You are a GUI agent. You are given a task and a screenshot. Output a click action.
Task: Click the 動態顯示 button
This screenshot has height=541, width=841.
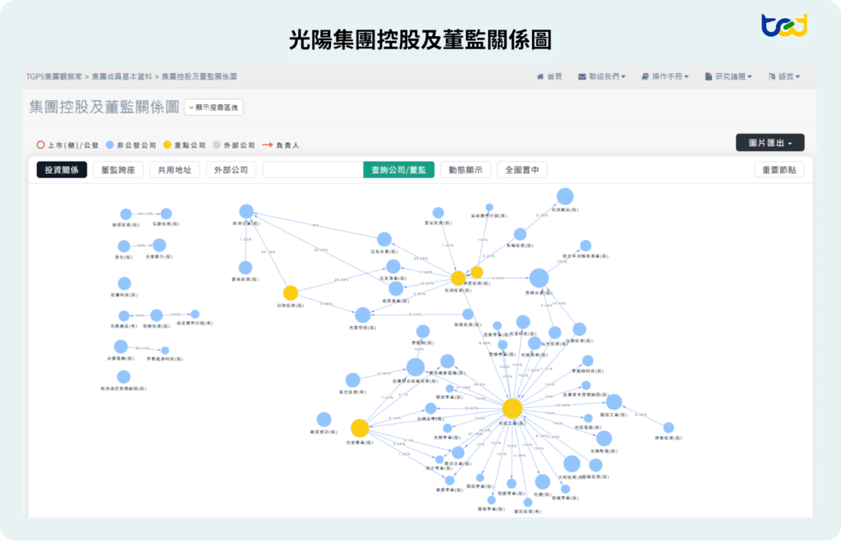466,170
